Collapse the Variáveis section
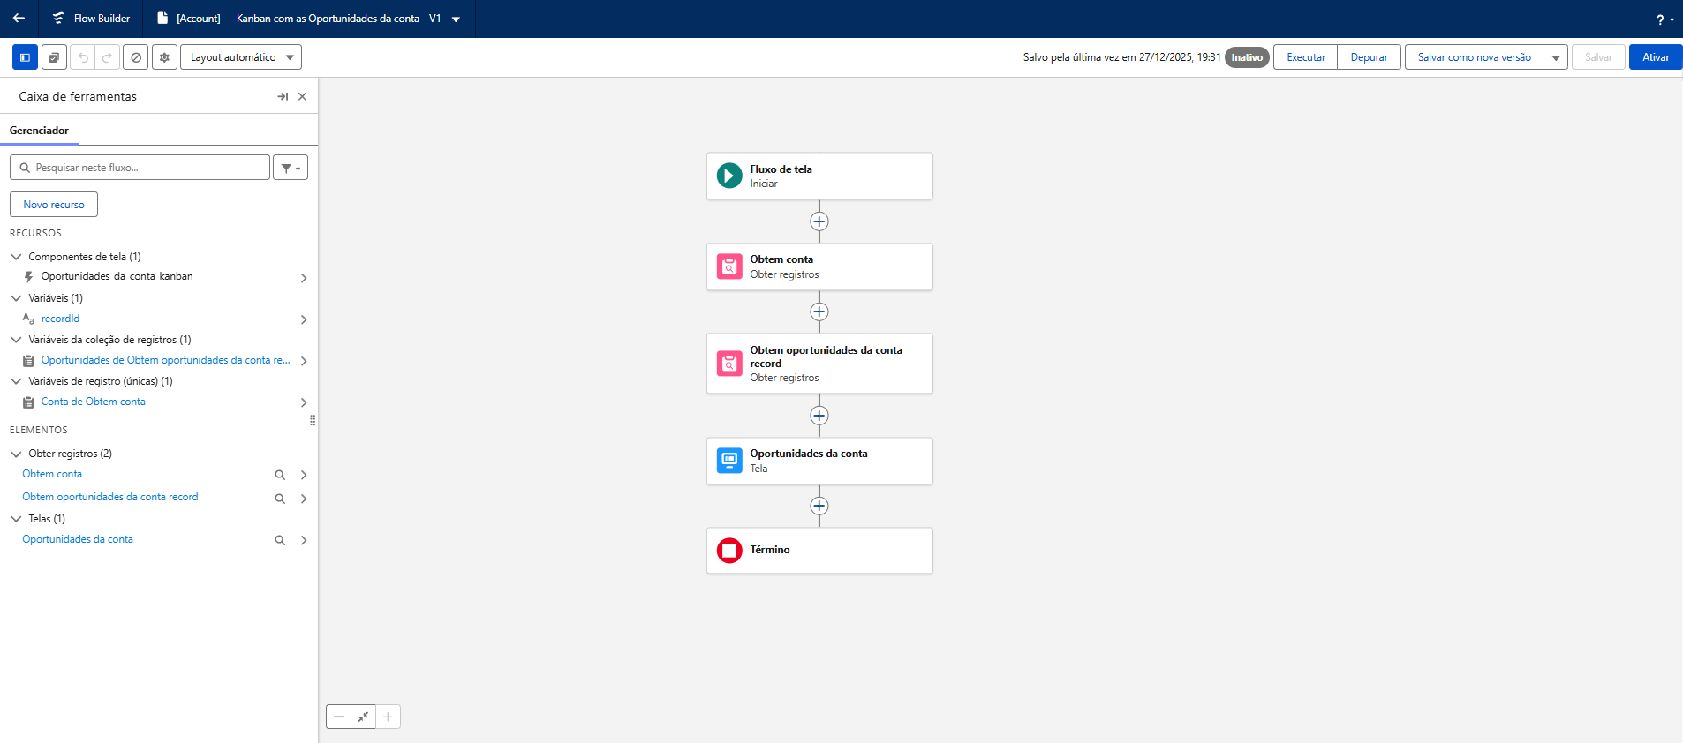 (16, 298)
